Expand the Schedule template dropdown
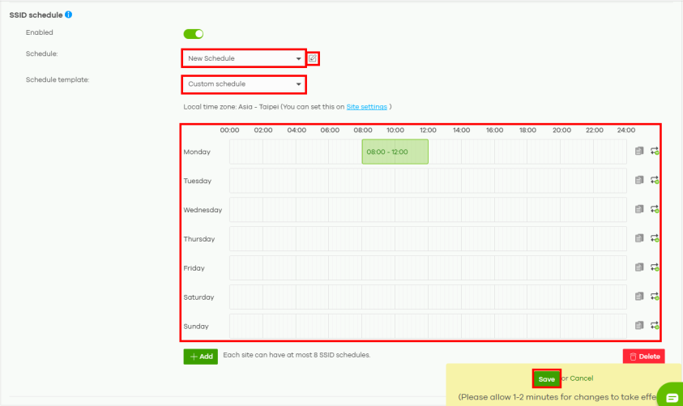The image size is (683, 406). click(243, 84)
